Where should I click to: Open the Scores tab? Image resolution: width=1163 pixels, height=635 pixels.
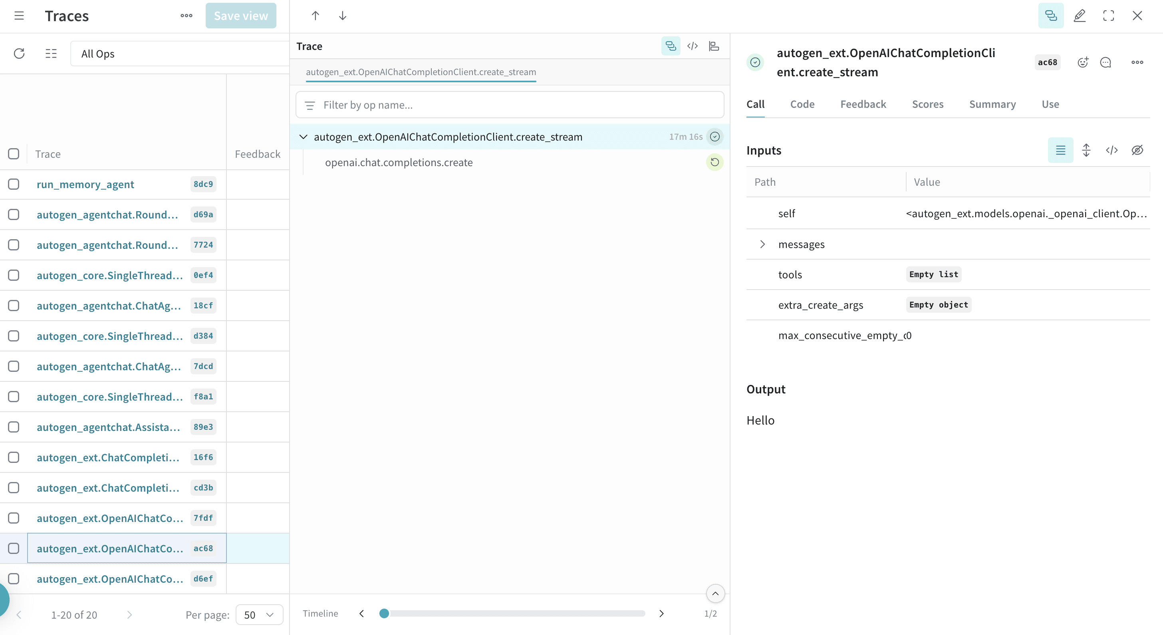928,104
